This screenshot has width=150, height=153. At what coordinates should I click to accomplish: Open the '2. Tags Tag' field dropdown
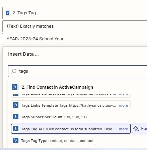(75, 13)
